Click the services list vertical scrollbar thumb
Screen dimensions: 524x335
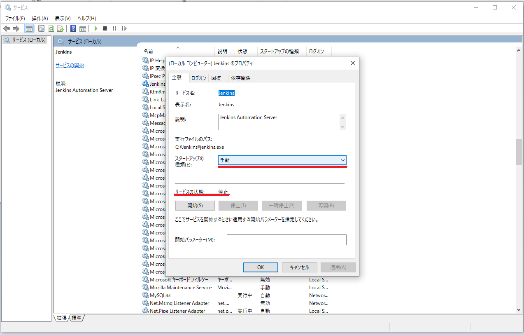(x=519, y=152)
